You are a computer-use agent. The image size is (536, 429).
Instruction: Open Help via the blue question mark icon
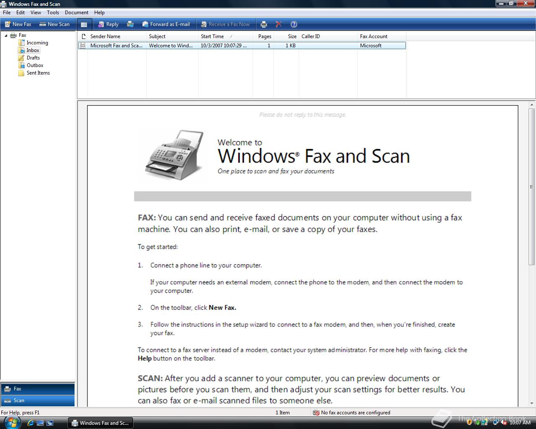tap(294, 24)
